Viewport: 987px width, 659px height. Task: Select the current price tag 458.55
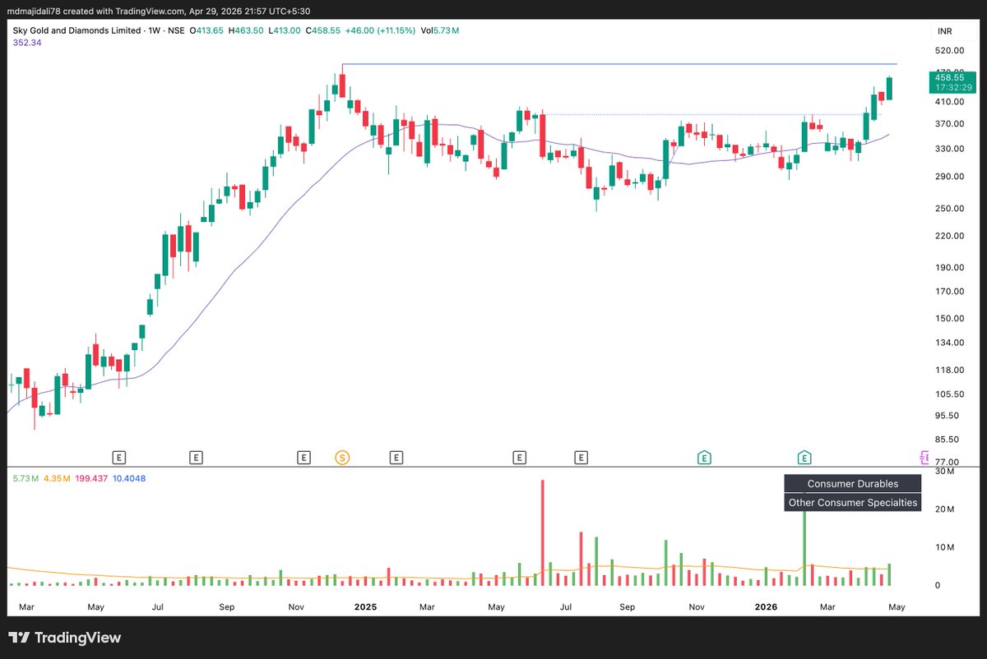click(948, 76)
